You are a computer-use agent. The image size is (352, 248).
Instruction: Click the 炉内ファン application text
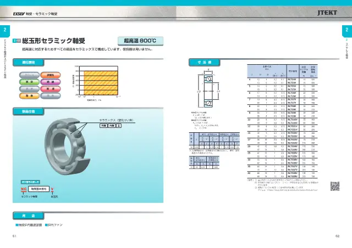click(54, 225)
